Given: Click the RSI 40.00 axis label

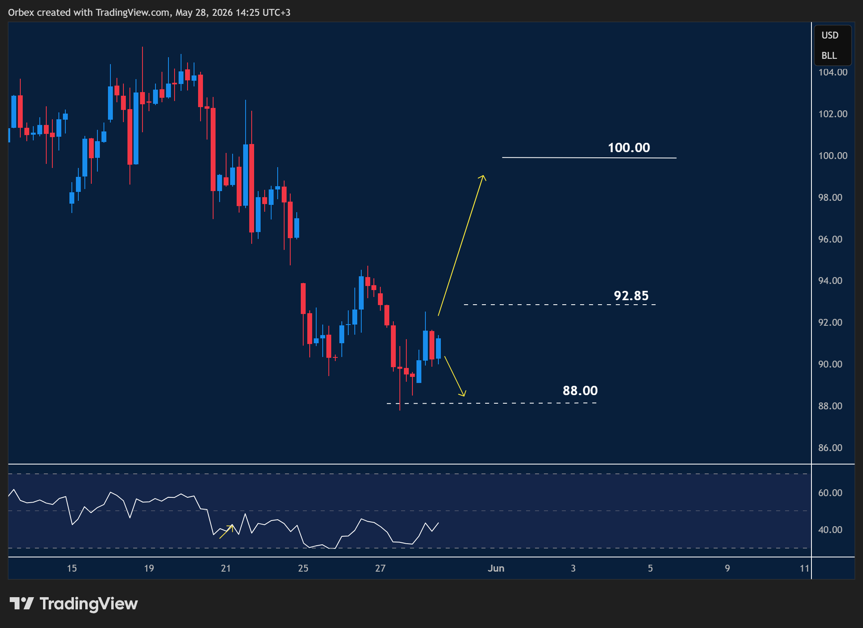Looking at the screenshot, I should [830, 530].
